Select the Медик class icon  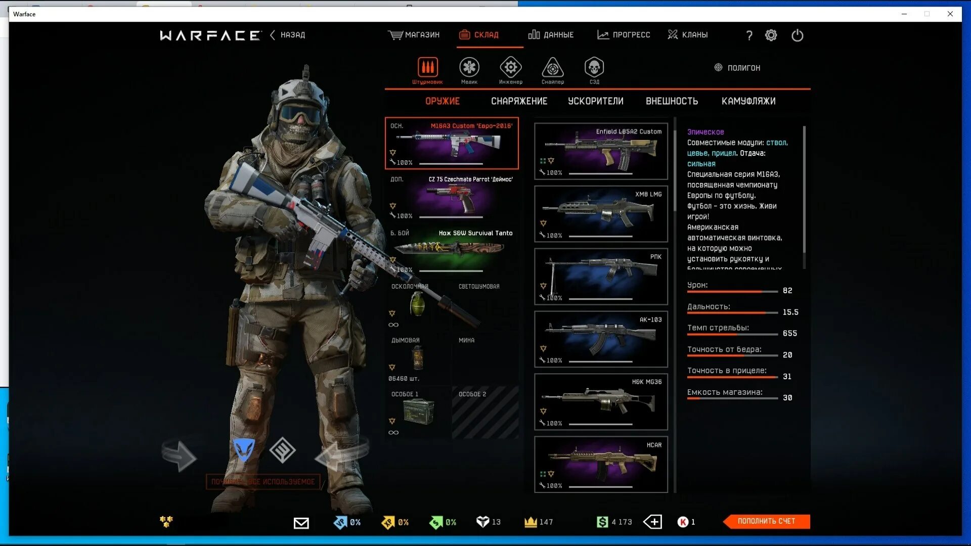(x=469, y=67)
